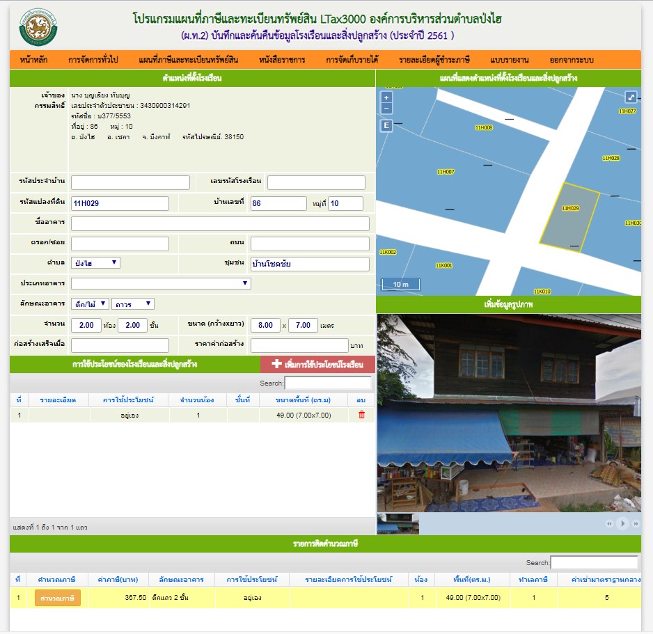
Task: Click the หมู่ที่ field containing 10
Action: (x=346, y=203)
